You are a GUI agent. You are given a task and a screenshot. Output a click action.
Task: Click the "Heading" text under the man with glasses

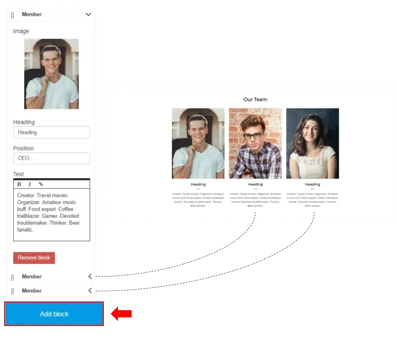pyautogui.click(x=255, y=184)
